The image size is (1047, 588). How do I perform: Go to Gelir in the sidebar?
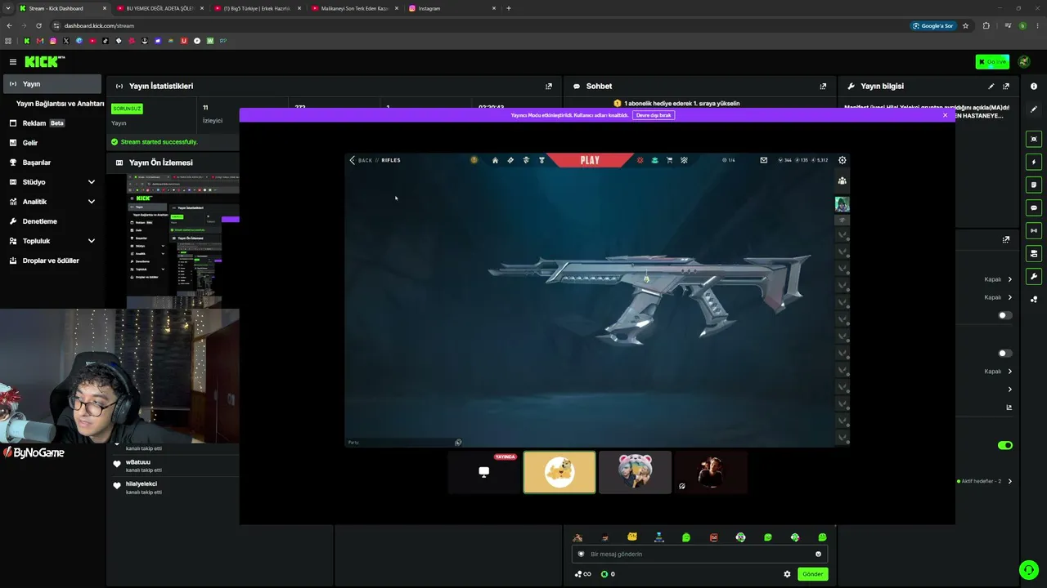(x=53, y=143)
